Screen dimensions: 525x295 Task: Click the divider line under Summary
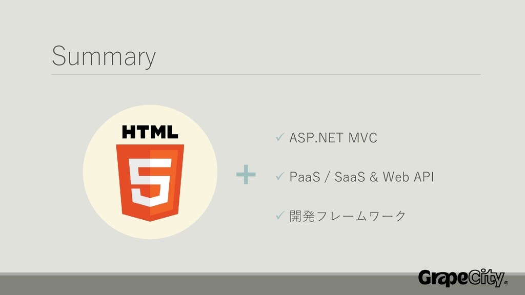point(266,75)
